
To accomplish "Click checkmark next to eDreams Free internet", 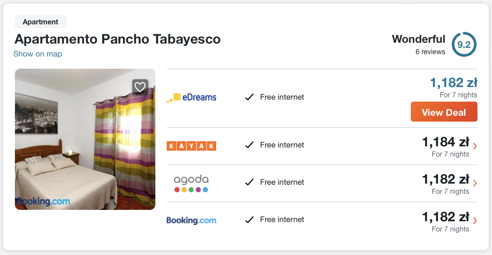I will click(249, 97).
